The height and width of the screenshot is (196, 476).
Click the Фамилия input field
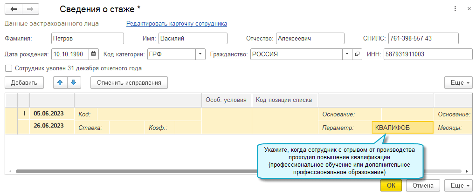87,39
